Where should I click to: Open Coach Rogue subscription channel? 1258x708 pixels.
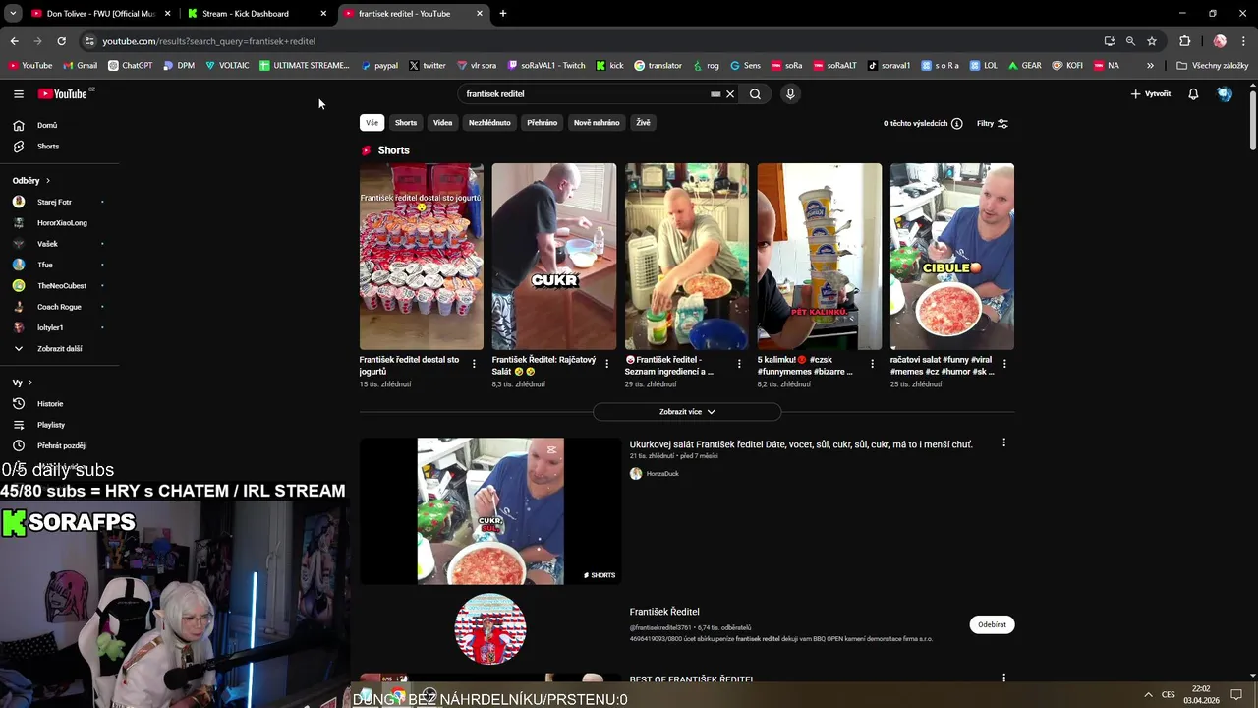click(x=60, y=307)
